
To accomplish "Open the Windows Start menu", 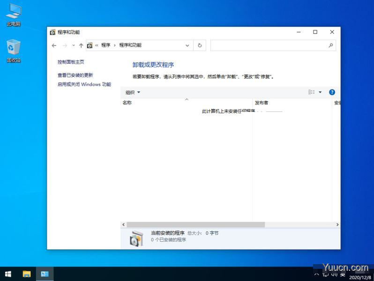I will [x=8, y=274].
